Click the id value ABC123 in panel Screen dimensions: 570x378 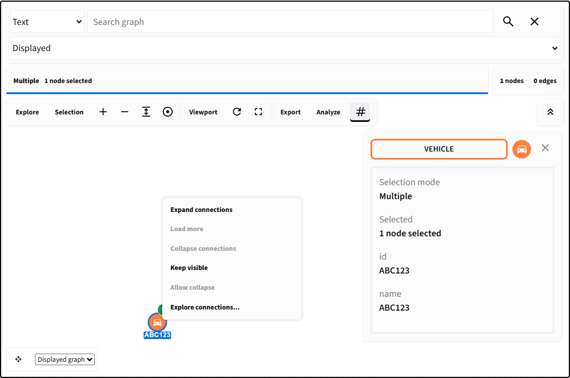394,271
